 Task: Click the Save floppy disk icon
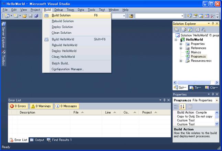pyautogui.click(x=31, y=16)
